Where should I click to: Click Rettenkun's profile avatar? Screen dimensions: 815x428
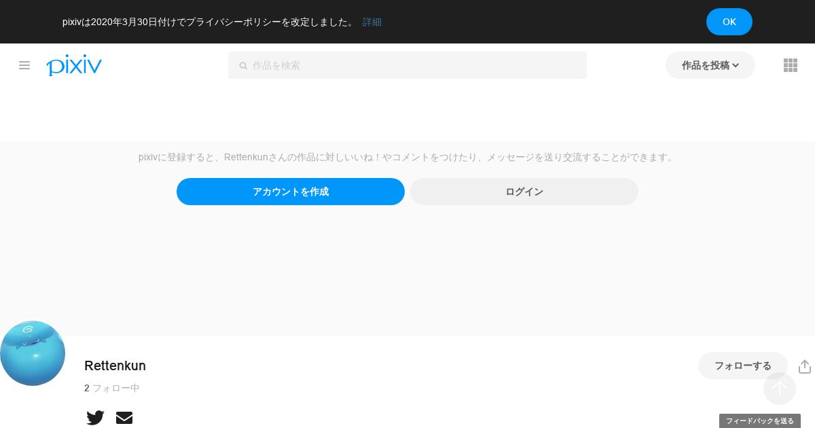tap(33, 353)
